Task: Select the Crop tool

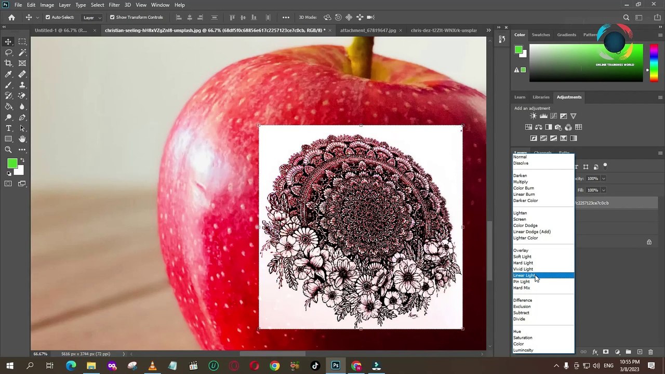Action: [8, 63]
